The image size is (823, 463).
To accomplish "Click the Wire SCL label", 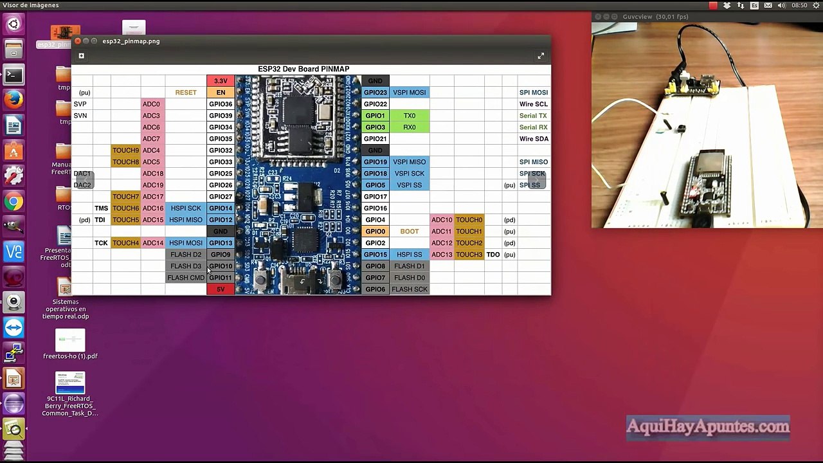I will point(534,104).
